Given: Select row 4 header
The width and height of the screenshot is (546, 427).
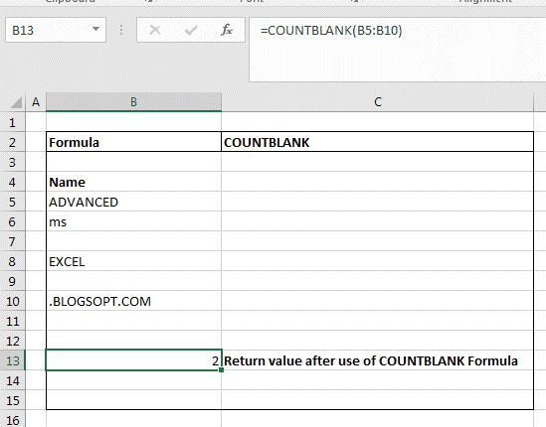Looking at the screenshot, I should (13, 182).
